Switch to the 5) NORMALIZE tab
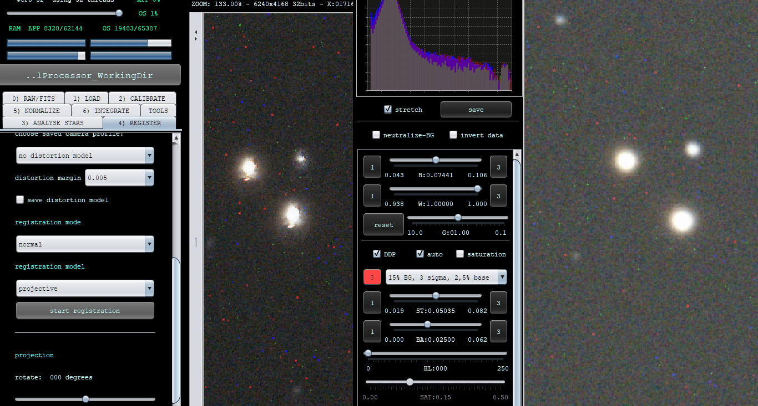 [37, 111]
